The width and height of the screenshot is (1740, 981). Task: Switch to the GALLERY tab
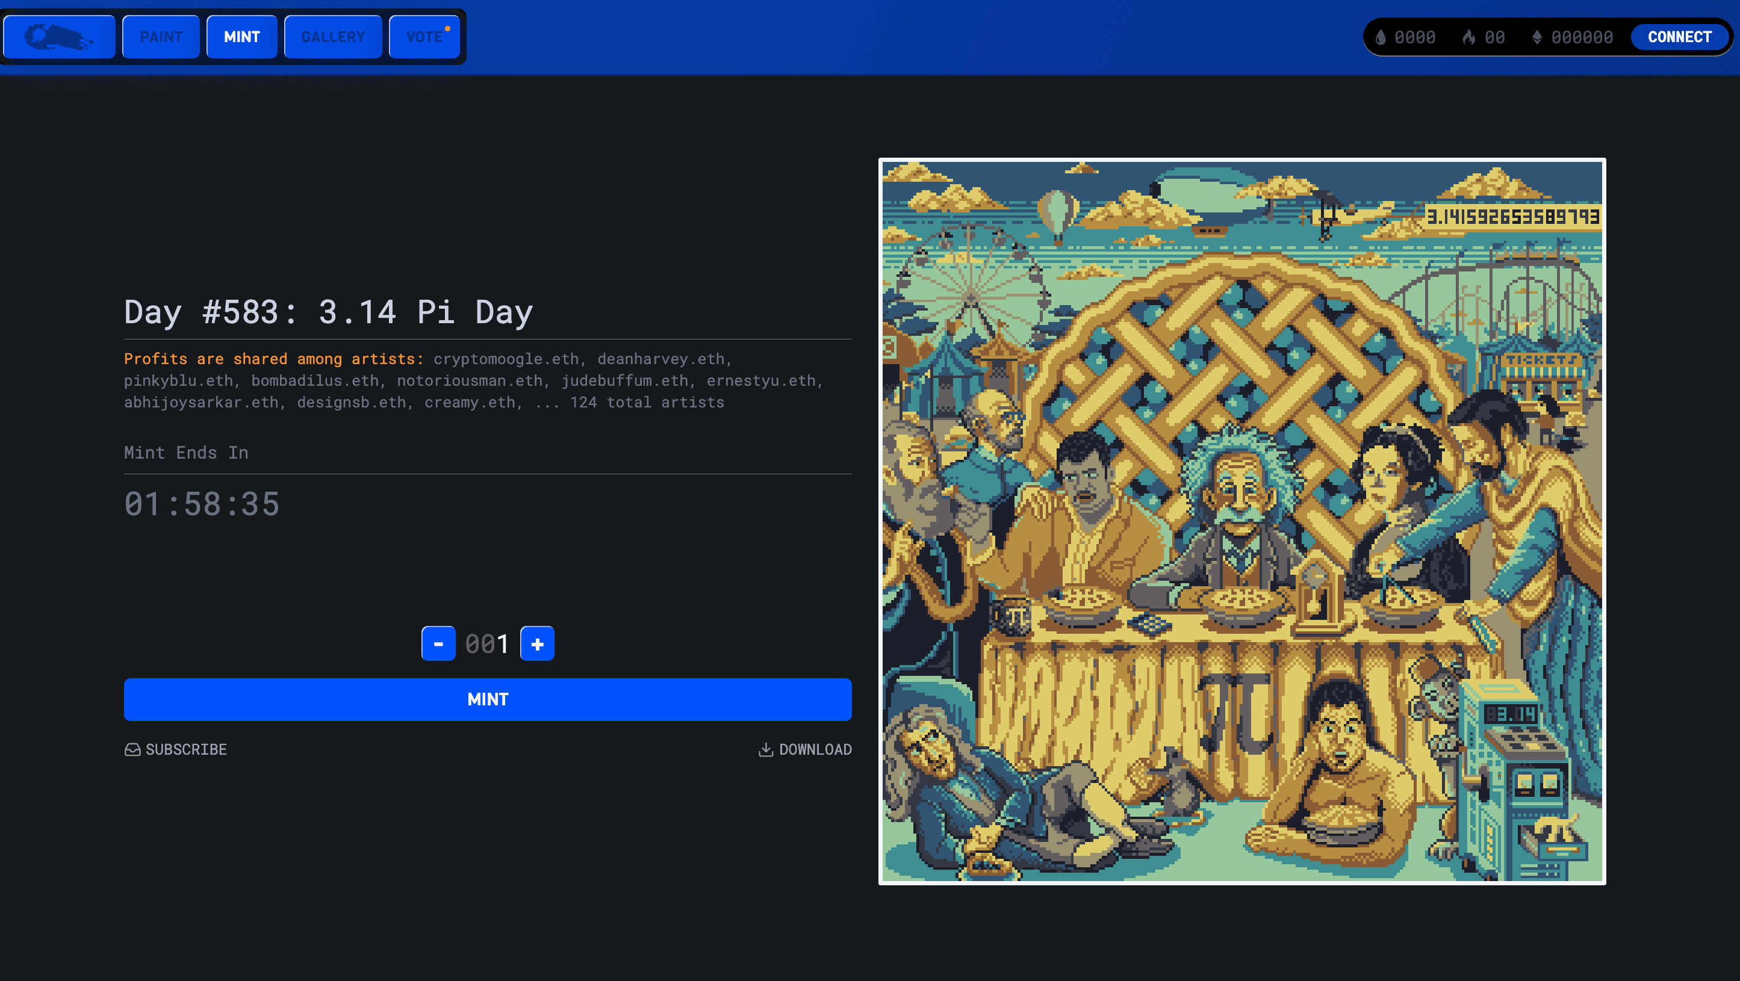coord(333,37)
